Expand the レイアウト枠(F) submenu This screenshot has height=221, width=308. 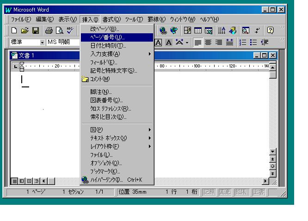tap(117, 147)
